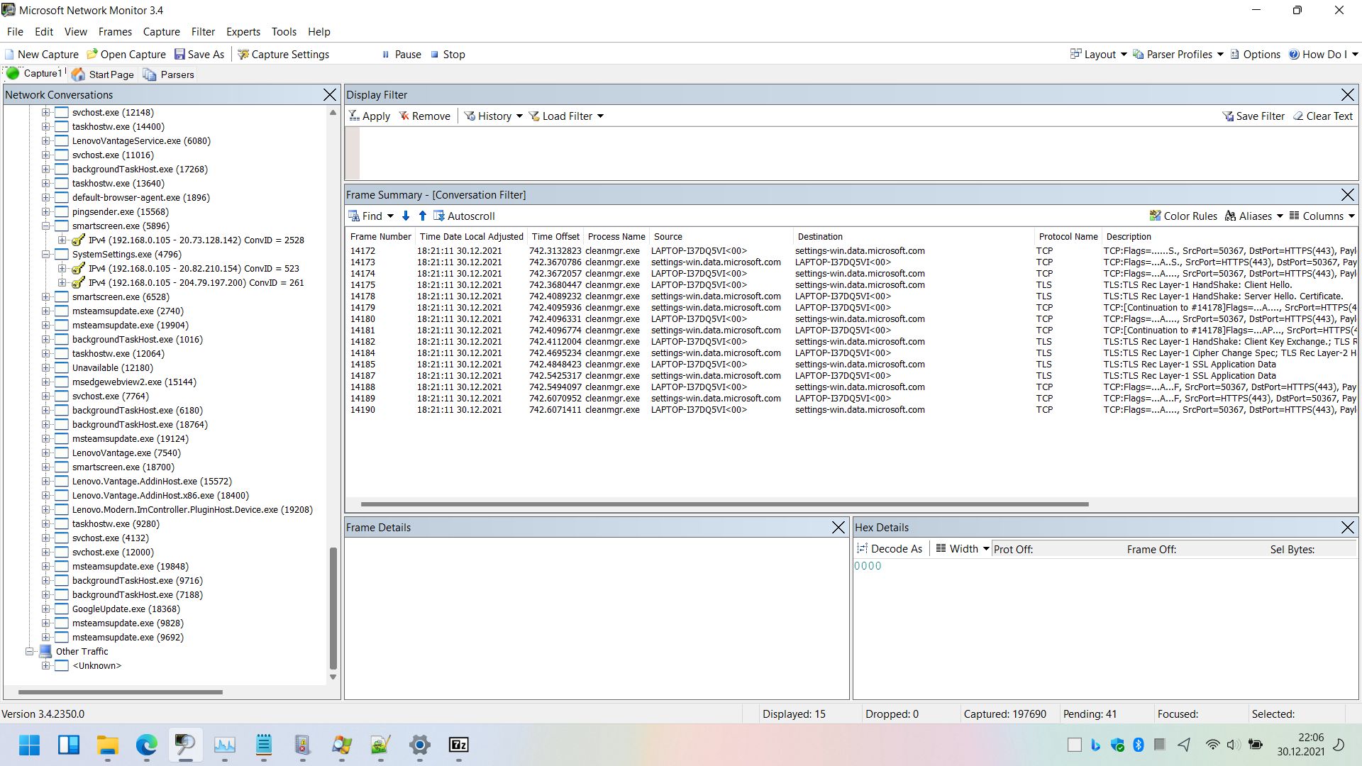The image size is (1362, 766).
Task: Click Clear Text in Display Filter
Action: click(x=1322, y=116)
